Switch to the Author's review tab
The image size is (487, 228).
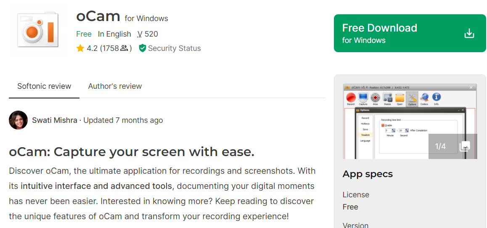(115, 86)
